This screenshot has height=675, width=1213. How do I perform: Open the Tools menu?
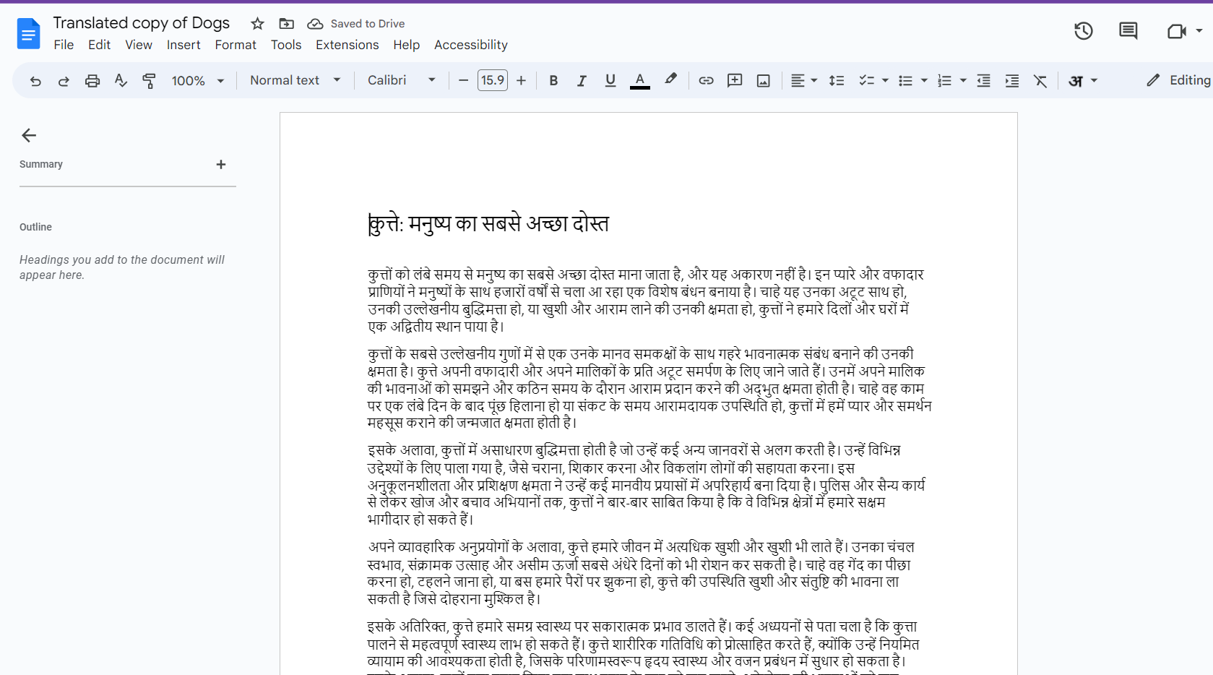(286, 45)
